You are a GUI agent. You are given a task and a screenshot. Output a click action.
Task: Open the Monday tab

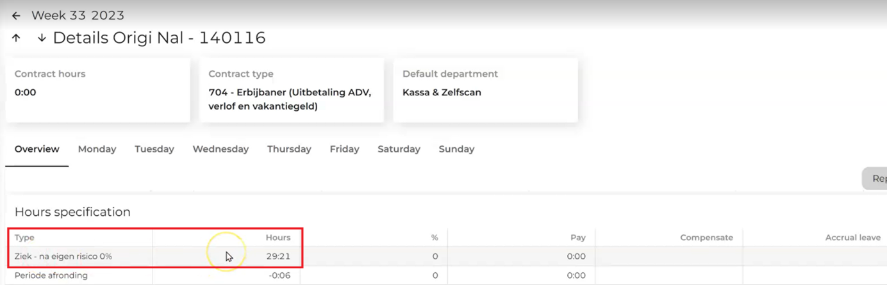[97, 149]
